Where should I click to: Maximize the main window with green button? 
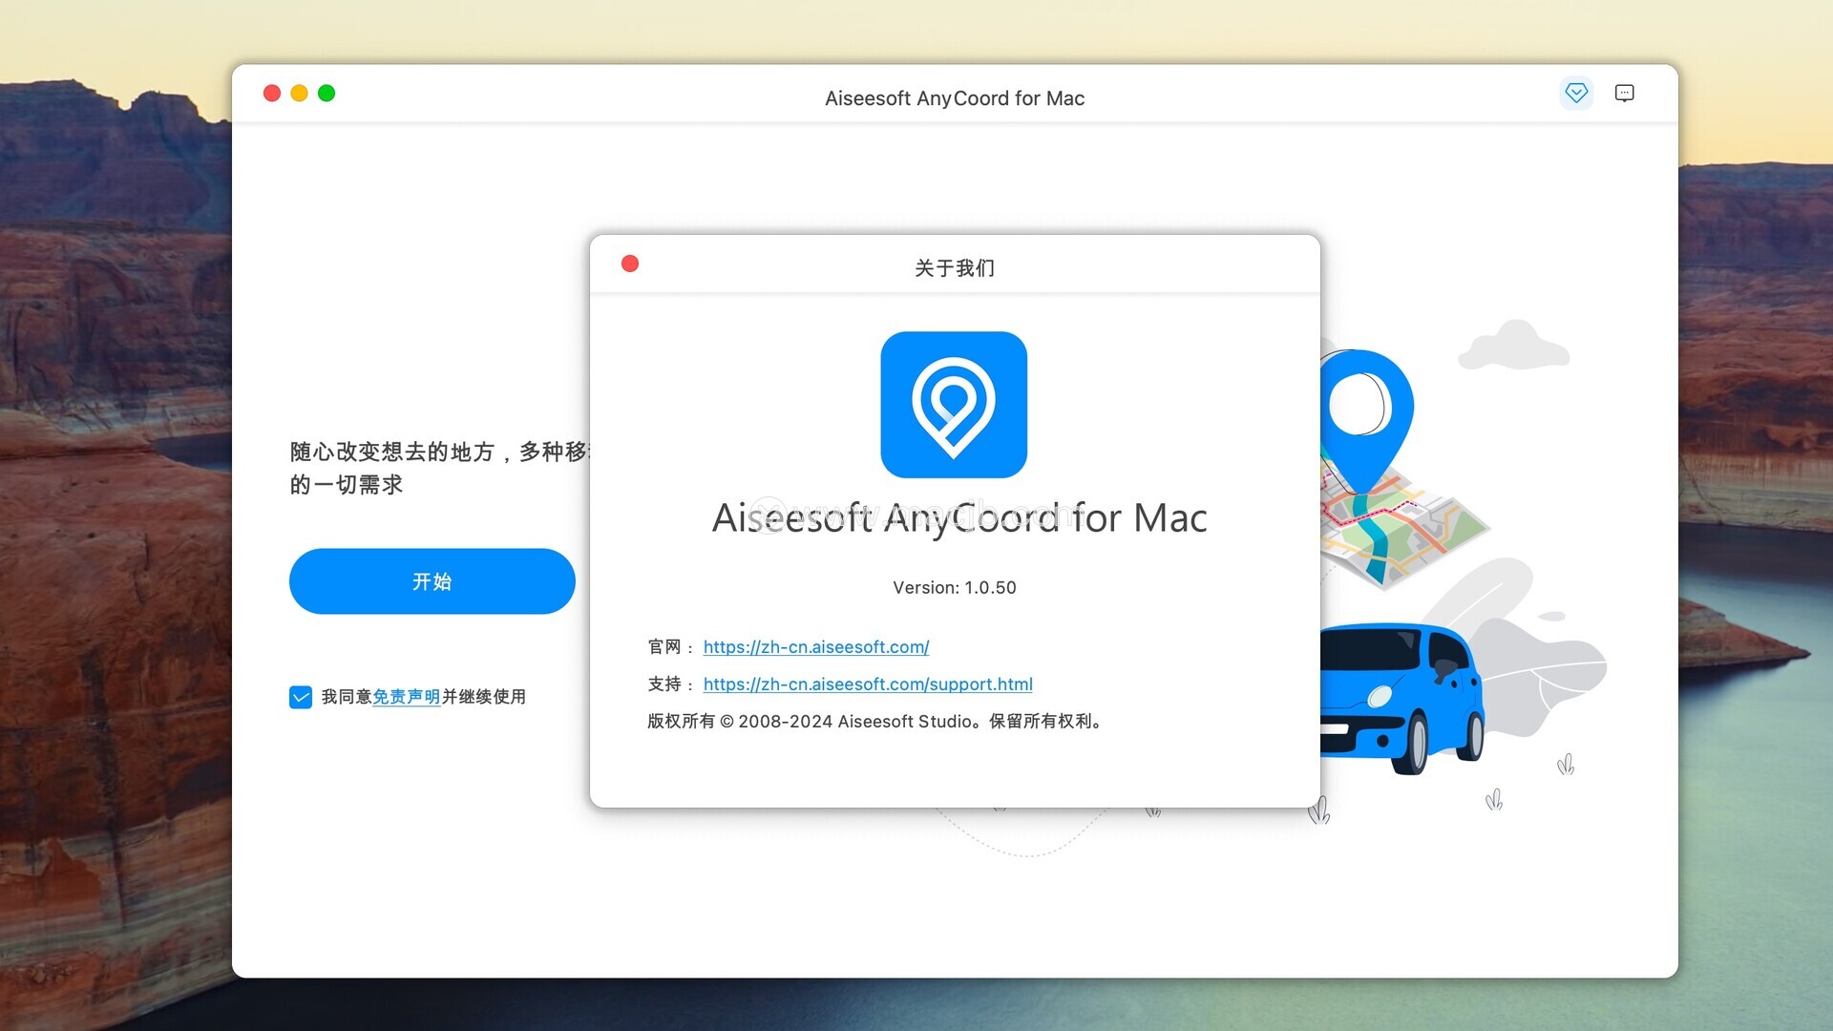tap(327, 93)
